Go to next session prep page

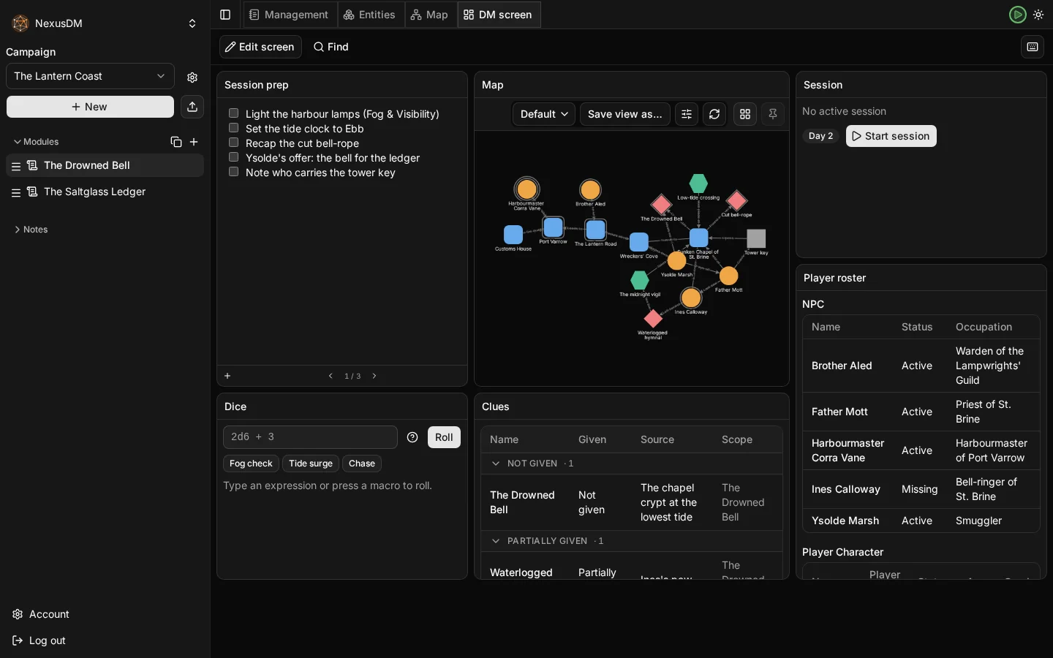(x=374, y=376)
